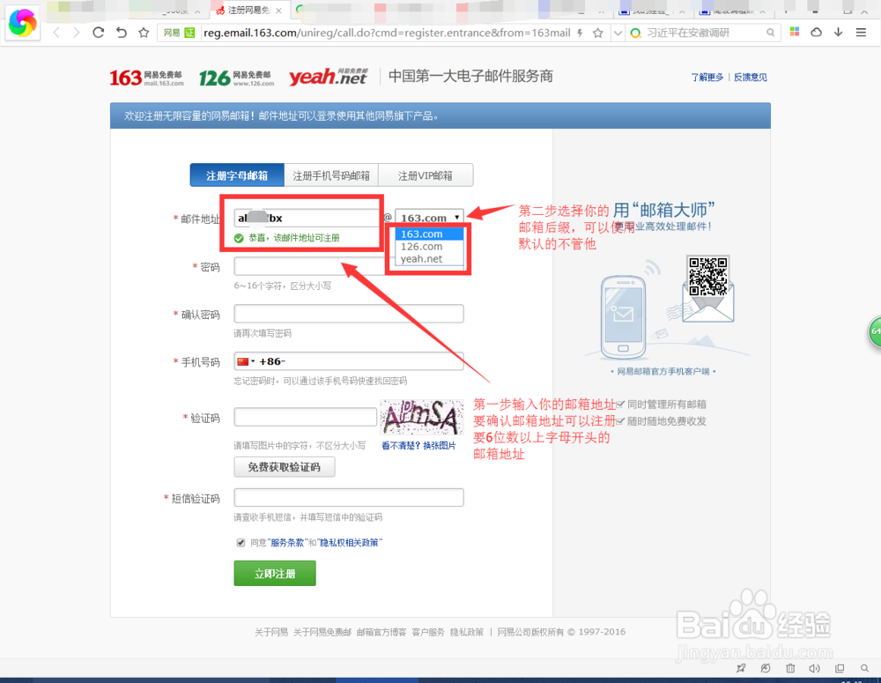Switch to 注册手机号码邮箱 tab
881x683 pixels.
331,175
